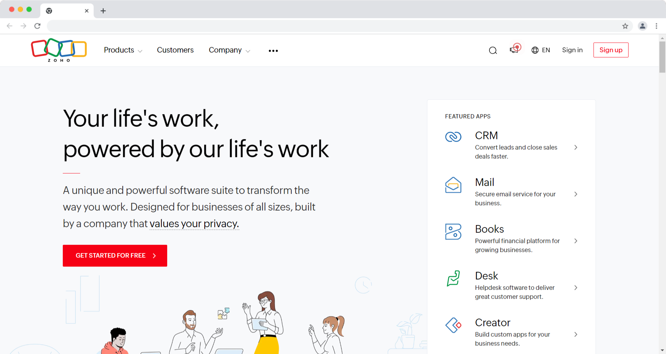This screenshot has height=354, width=666.
Task: Click the scrollbar up arrow
Action: point(662,38)
